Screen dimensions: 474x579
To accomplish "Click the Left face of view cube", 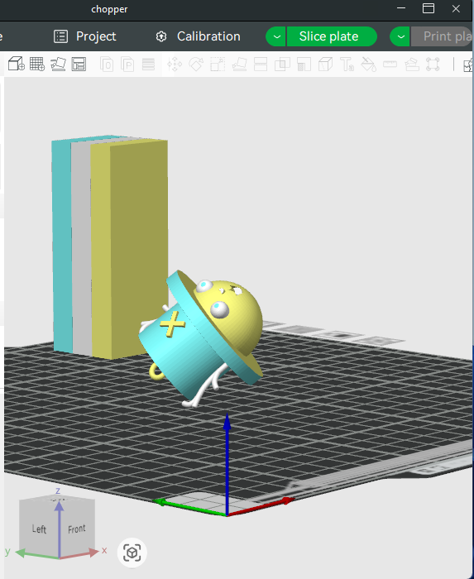I will point(39,529).
